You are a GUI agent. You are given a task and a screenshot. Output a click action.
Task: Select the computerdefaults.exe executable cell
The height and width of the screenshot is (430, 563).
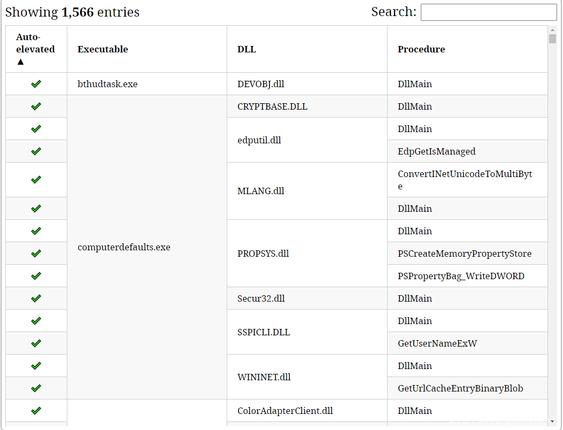coord(124,247)
